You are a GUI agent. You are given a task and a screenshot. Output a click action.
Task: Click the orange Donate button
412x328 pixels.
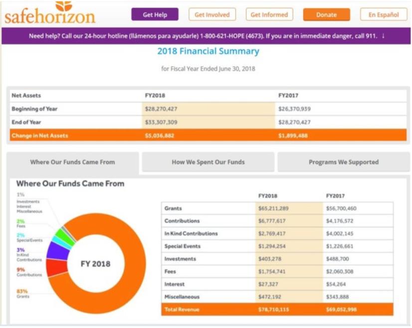(327, 14)
